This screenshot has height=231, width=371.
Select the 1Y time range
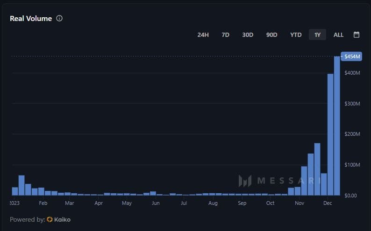(x=317, y=35)
